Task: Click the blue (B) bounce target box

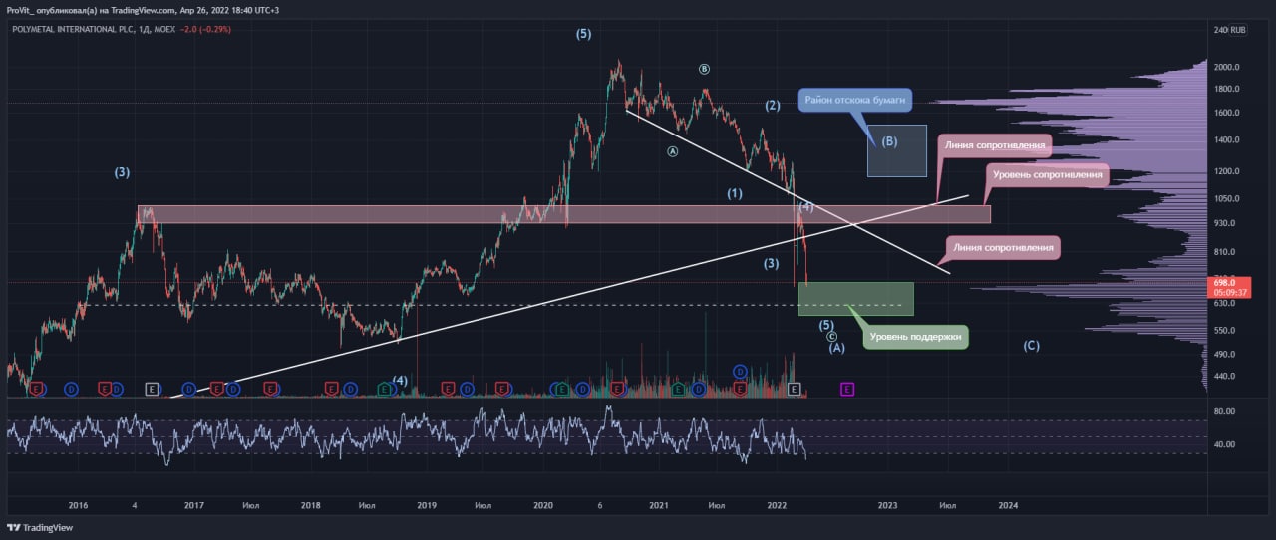Action: 896,150
